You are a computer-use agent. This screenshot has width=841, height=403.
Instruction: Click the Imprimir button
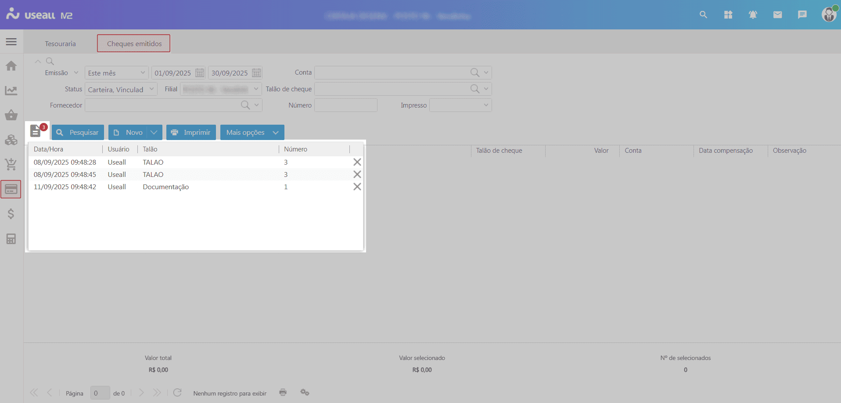click(x=191, y=133)
